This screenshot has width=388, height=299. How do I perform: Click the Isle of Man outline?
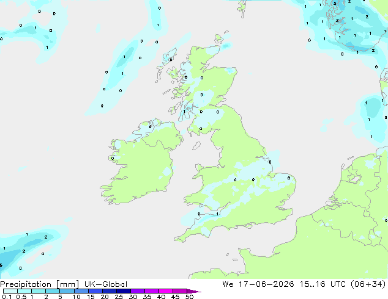(x=196, y=146)
